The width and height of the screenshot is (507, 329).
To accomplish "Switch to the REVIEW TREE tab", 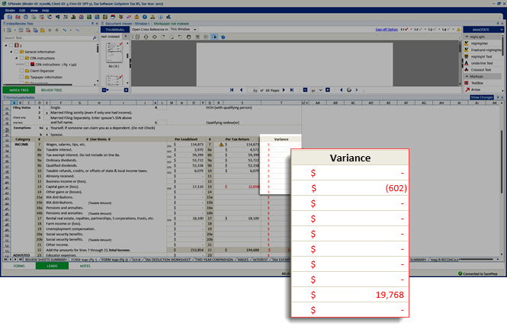I will (x=51, y=90).
